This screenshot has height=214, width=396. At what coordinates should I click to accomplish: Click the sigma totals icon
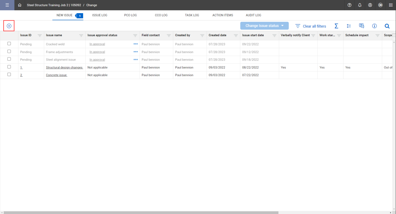pyautogui.click(x=336, y=26)
